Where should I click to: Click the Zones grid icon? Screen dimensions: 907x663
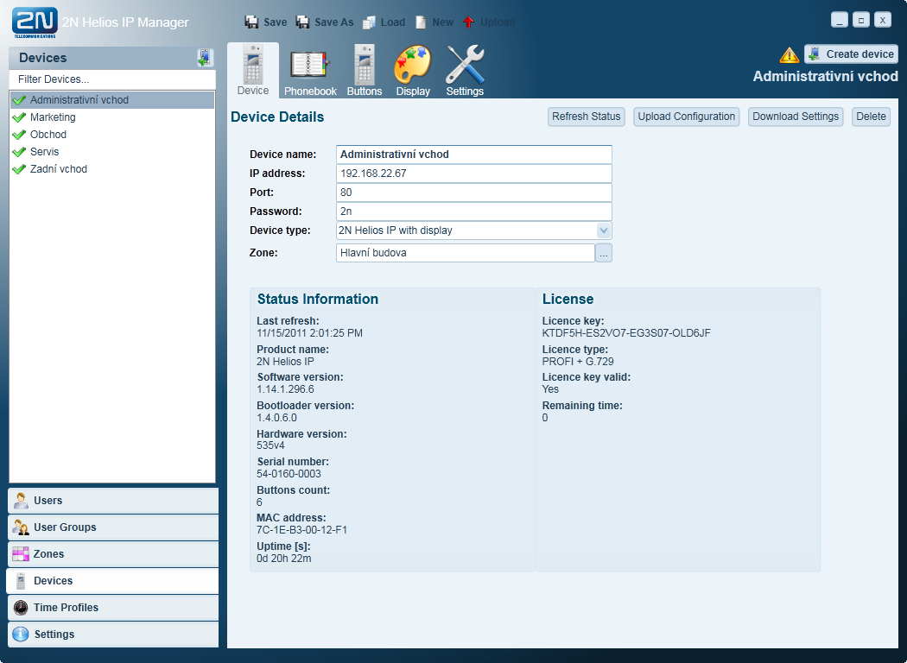pos(21,553)
